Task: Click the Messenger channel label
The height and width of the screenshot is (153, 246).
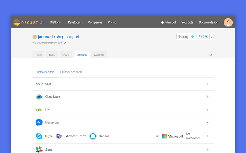Action: pos(52,122)
